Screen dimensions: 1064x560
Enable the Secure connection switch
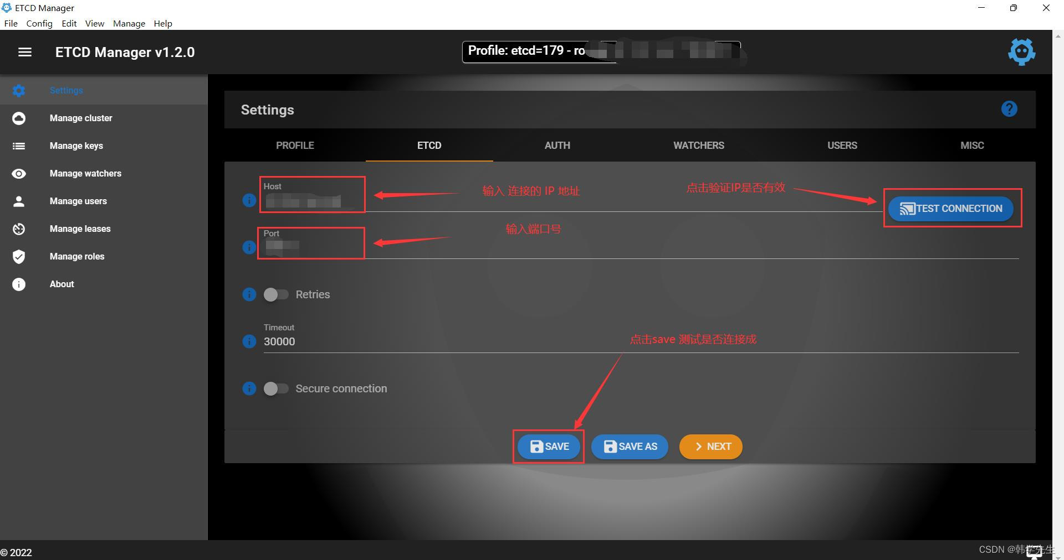pos(276,388)
